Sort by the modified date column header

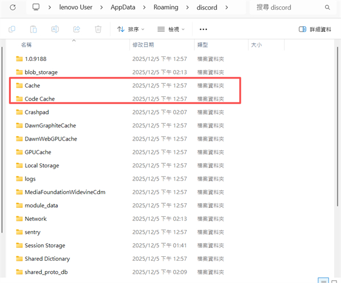pos(143,45)
